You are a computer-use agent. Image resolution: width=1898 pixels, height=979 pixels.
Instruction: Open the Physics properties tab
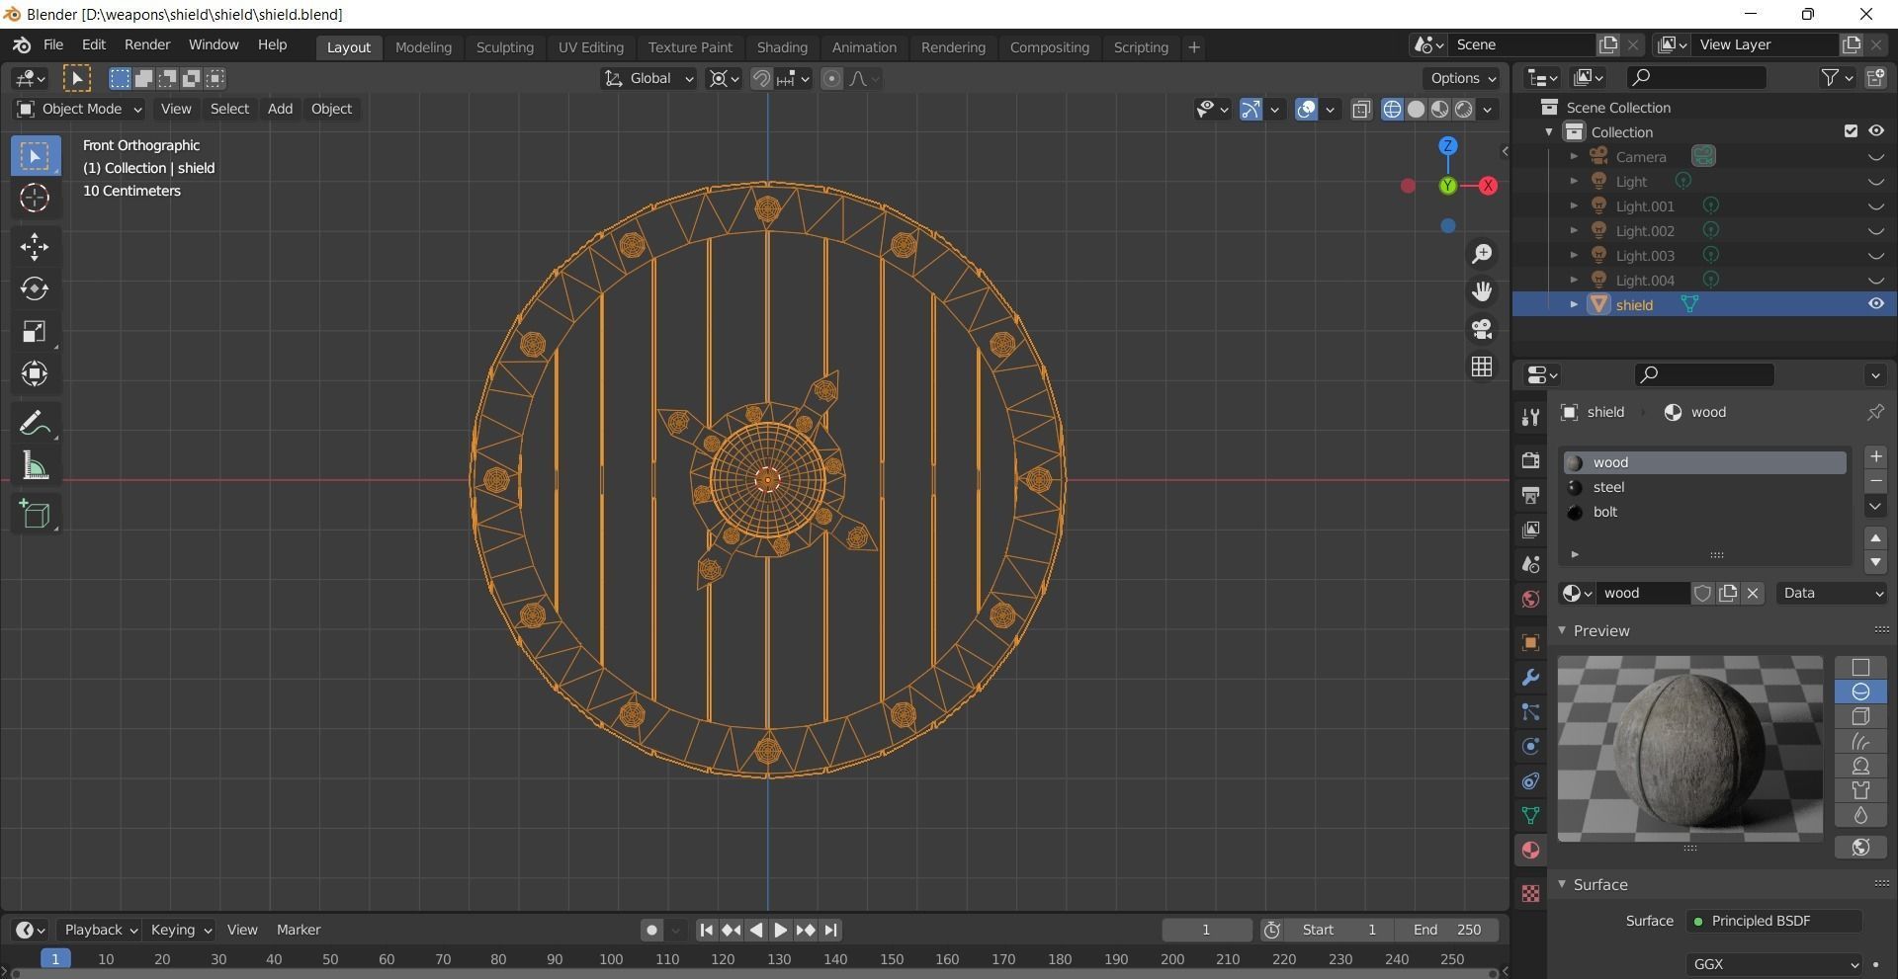tap(1530, 747)
